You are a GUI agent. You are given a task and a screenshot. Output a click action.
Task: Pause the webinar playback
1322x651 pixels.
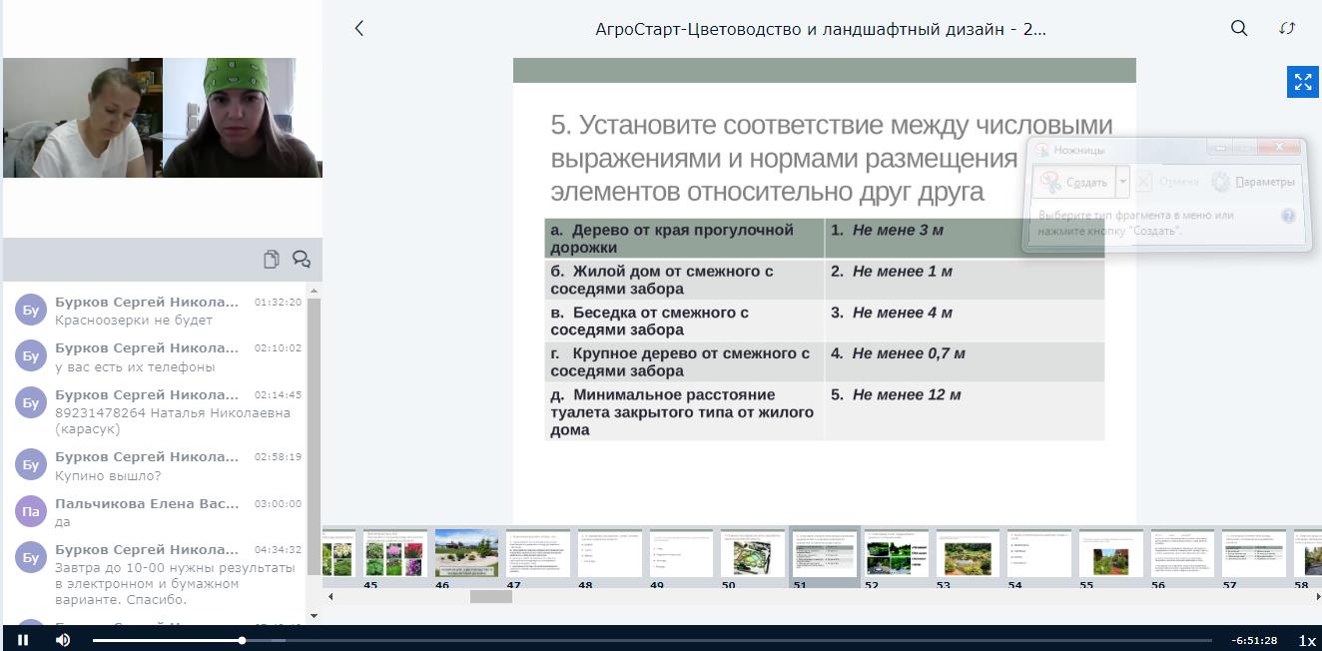tap(23, 640)
